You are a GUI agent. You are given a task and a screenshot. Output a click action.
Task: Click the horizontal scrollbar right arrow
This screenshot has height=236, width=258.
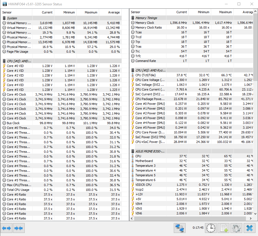[250, 218]
